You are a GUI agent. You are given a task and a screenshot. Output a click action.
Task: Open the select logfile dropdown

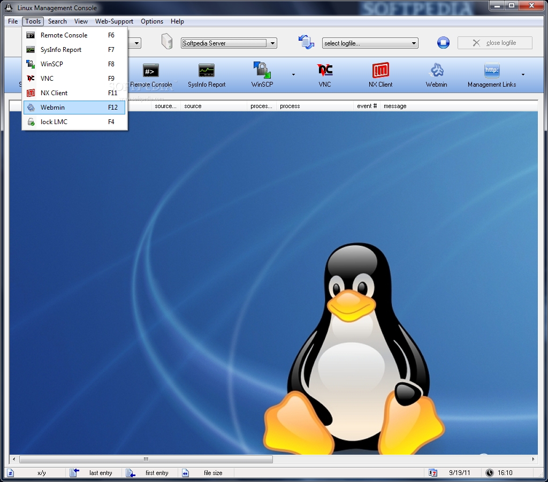[x=370, y=43]
